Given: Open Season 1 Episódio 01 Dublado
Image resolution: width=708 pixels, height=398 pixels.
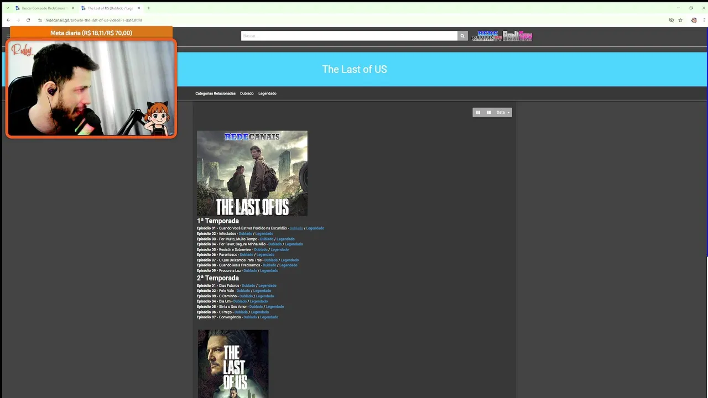Looking at the screenshot, I should point(296,228).
